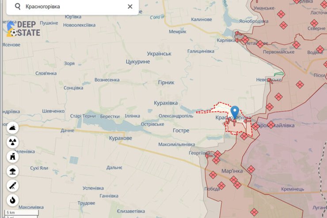Viewport: 327px width, 218px height.
Task: Click the Курахове town label
Action: pyautogui.click(x=121, y=138)
